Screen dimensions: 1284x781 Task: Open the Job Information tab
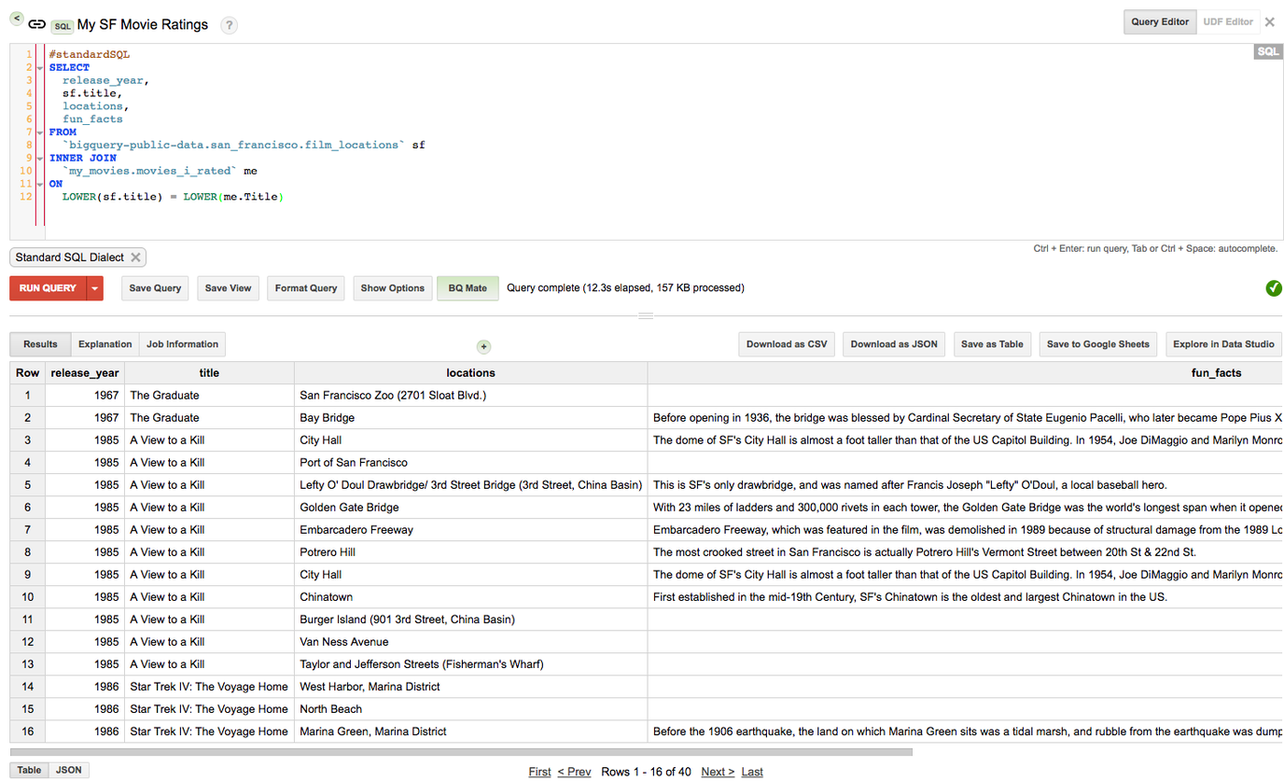182,344
